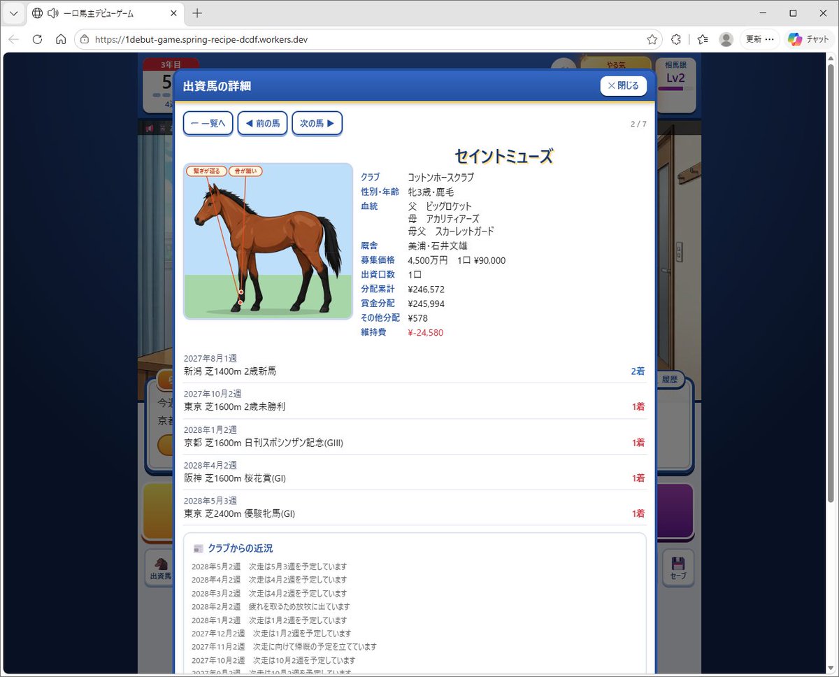Reload the page with refresh icon
The width and height of the screenshot is (839, 677).
click(x=38, y=39)
